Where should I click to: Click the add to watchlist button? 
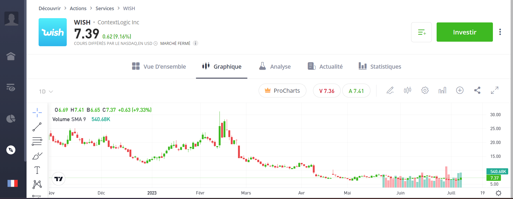[421, 32]
